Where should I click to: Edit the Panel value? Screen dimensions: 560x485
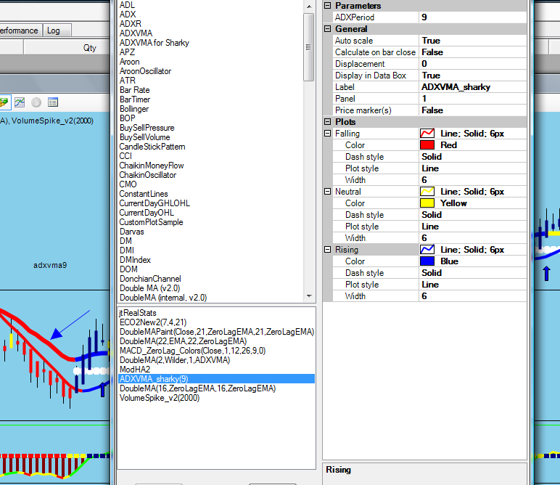point(472,99)
